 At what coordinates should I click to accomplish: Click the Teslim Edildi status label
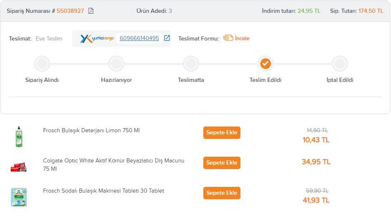tap(265, 80)
